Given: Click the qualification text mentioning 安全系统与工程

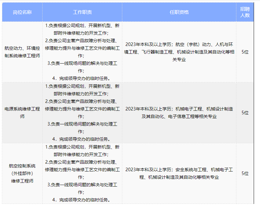Looking at the screenshot, I should click(179, 173).
